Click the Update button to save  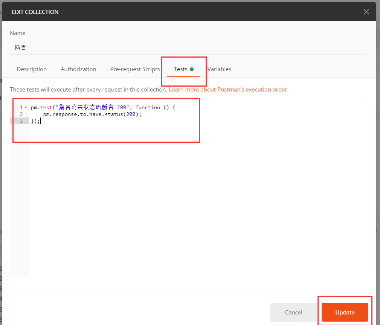pos(345,312)
